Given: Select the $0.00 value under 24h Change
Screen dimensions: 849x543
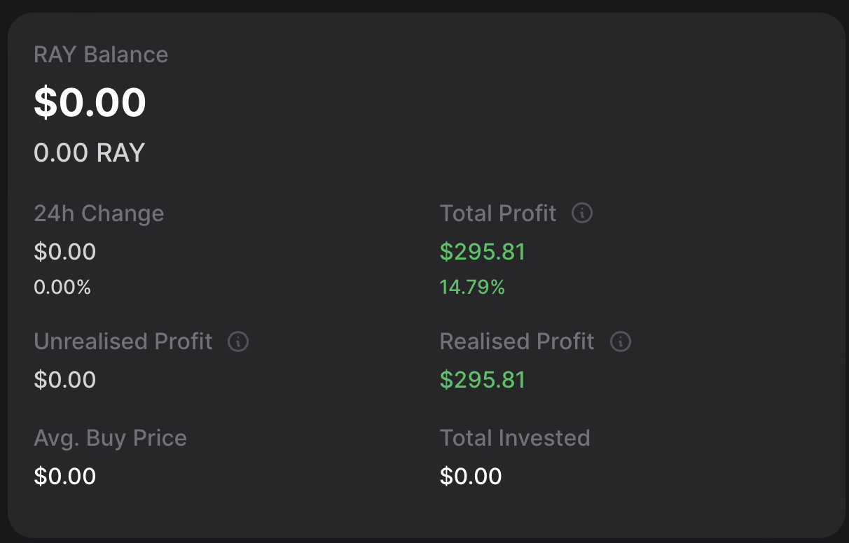Looking at the screenshot, I should 64,251.
